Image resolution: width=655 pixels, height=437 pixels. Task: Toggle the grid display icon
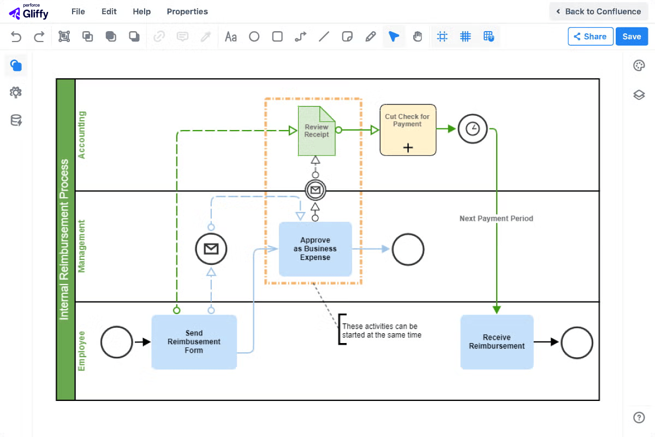point(466,37)
